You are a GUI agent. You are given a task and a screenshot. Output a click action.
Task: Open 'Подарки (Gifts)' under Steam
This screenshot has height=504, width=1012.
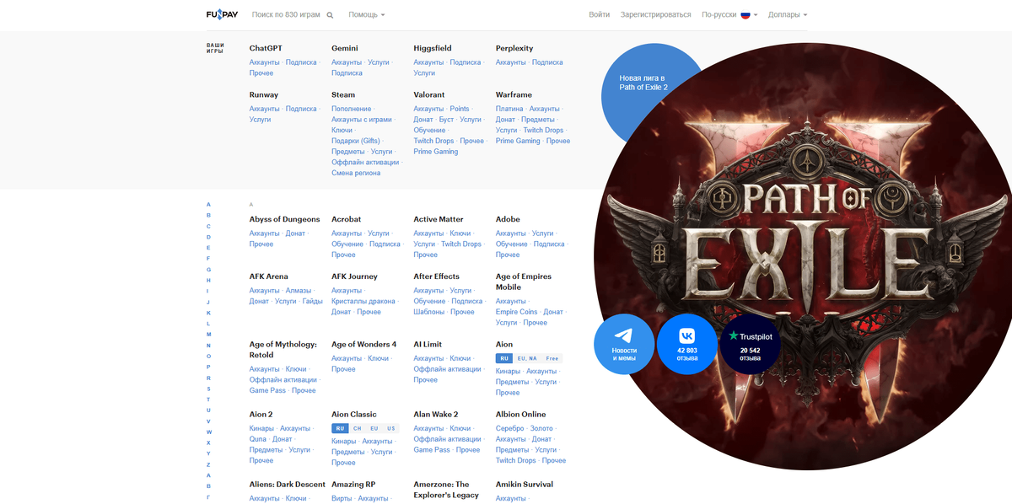tap(356, 141)
